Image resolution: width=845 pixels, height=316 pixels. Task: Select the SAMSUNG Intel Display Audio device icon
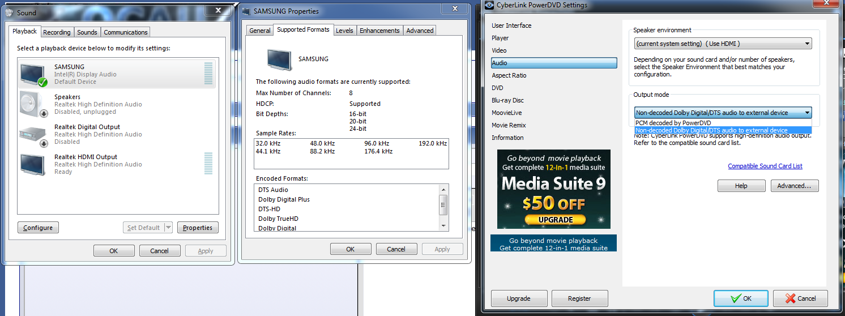pos(33,74)
